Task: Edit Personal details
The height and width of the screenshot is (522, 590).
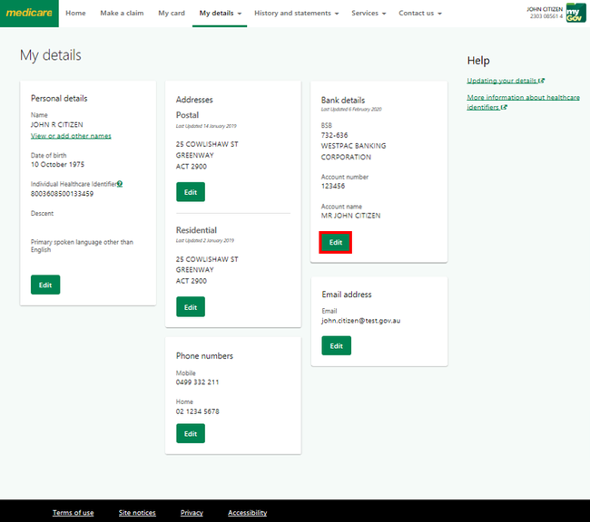Action: (x=45, y=285)
